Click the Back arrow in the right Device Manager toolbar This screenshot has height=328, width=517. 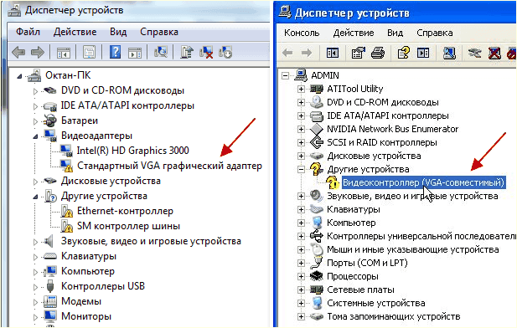click(x=287, y=53)
